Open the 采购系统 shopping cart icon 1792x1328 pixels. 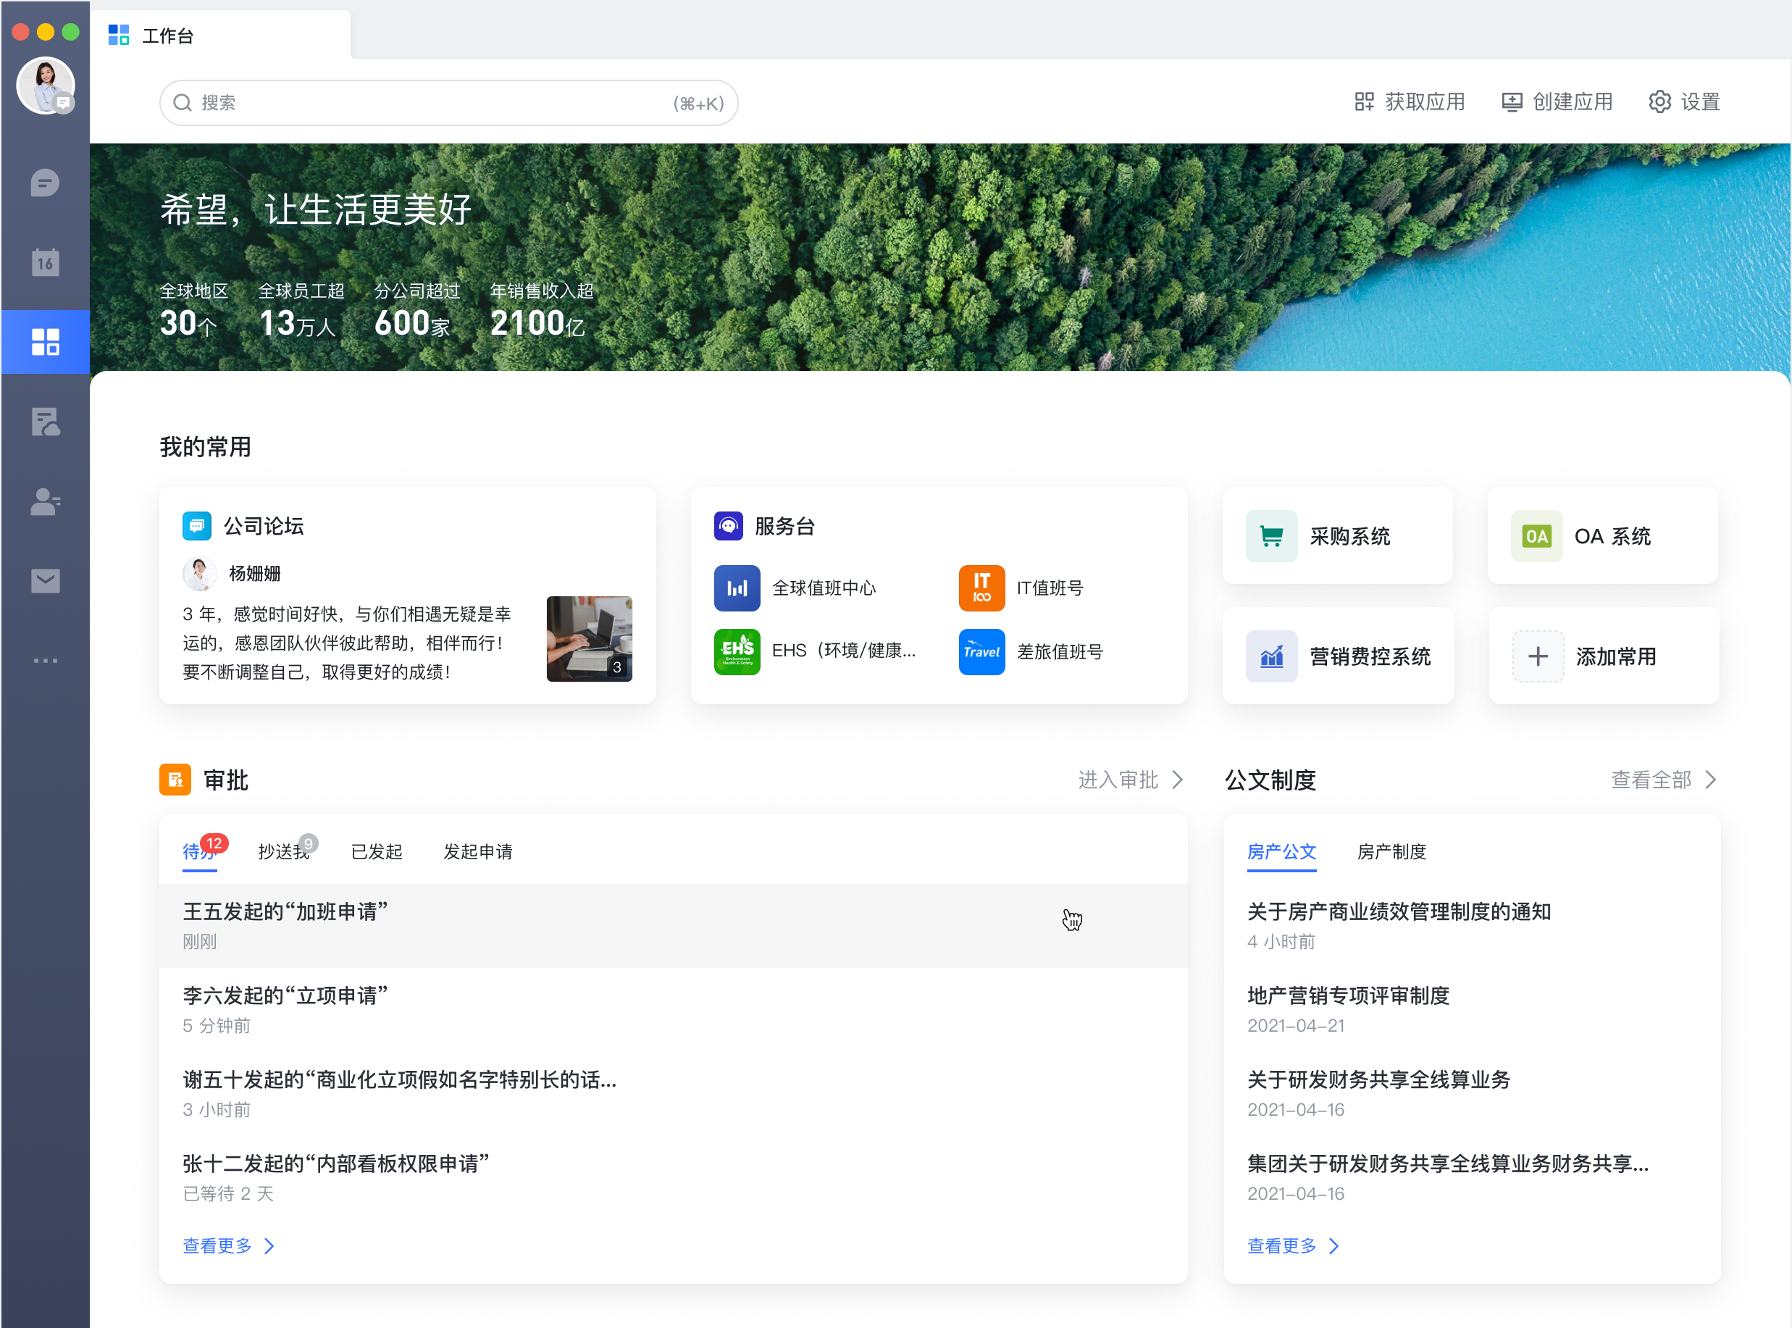tap(1271, 535)
